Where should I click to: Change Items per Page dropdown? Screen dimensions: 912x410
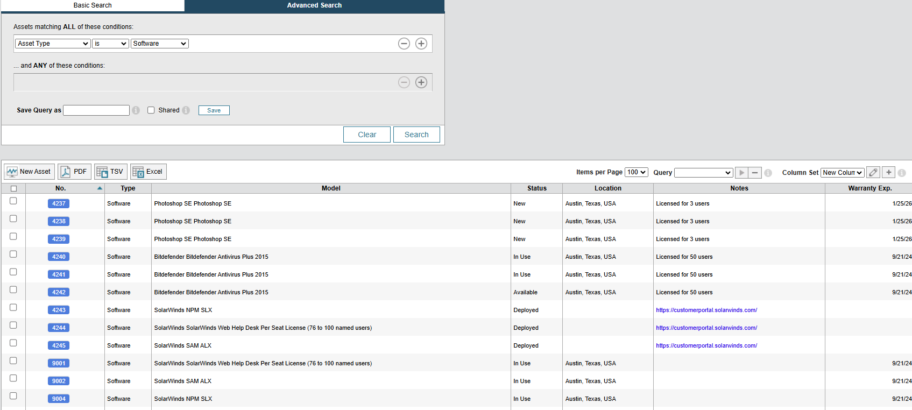(x=637, y=172)
